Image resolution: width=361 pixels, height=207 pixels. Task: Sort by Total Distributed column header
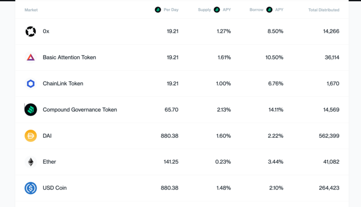click(x=323, y=10)
